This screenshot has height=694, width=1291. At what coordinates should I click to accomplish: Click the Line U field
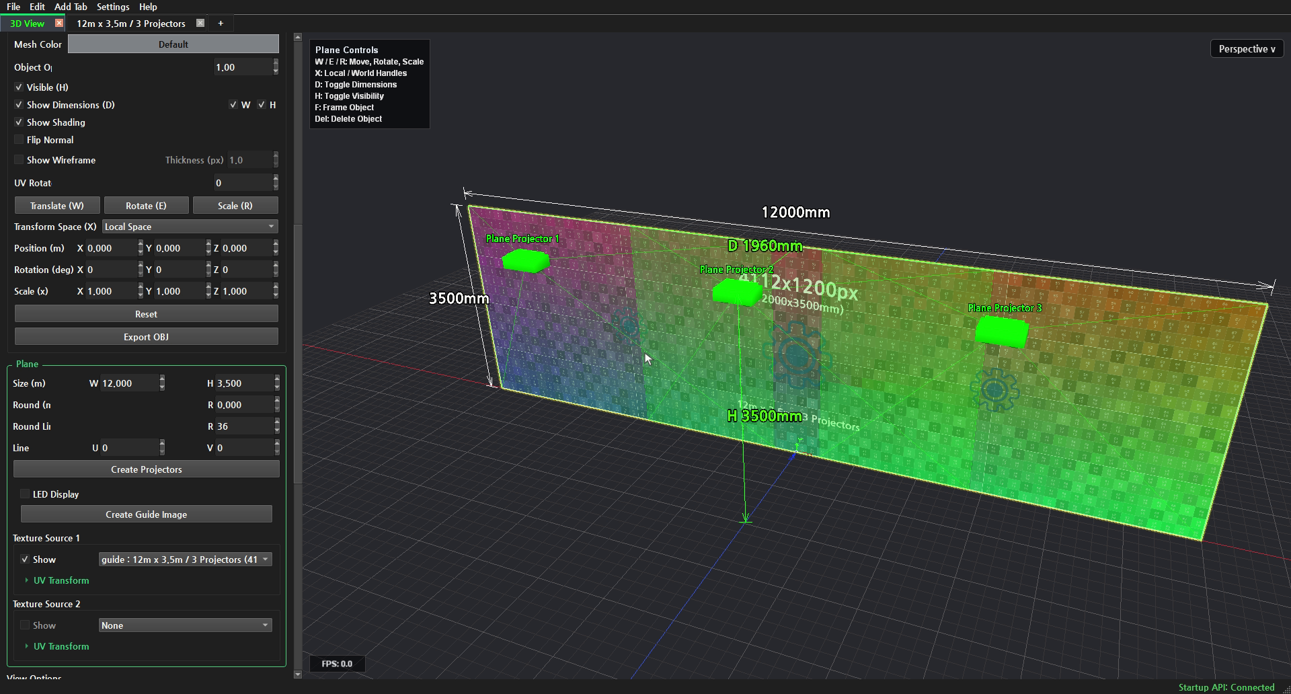[x=129, y=448]
